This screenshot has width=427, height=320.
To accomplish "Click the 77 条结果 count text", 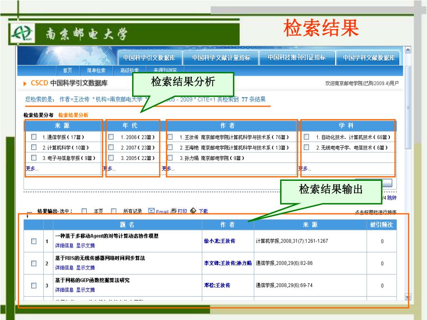I will coord(254,99).
